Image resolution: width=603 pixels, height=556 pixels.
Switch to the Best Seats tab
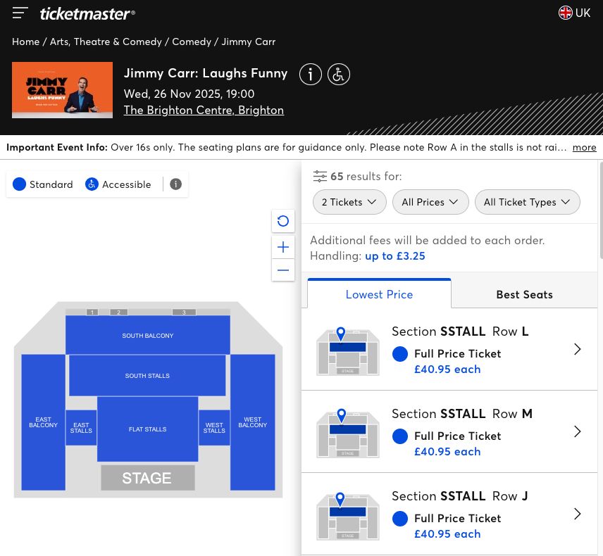pos(524,294)
